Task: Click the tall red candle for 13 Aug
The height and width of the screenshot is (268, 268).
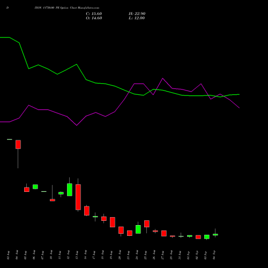Action: pos(78,197)
